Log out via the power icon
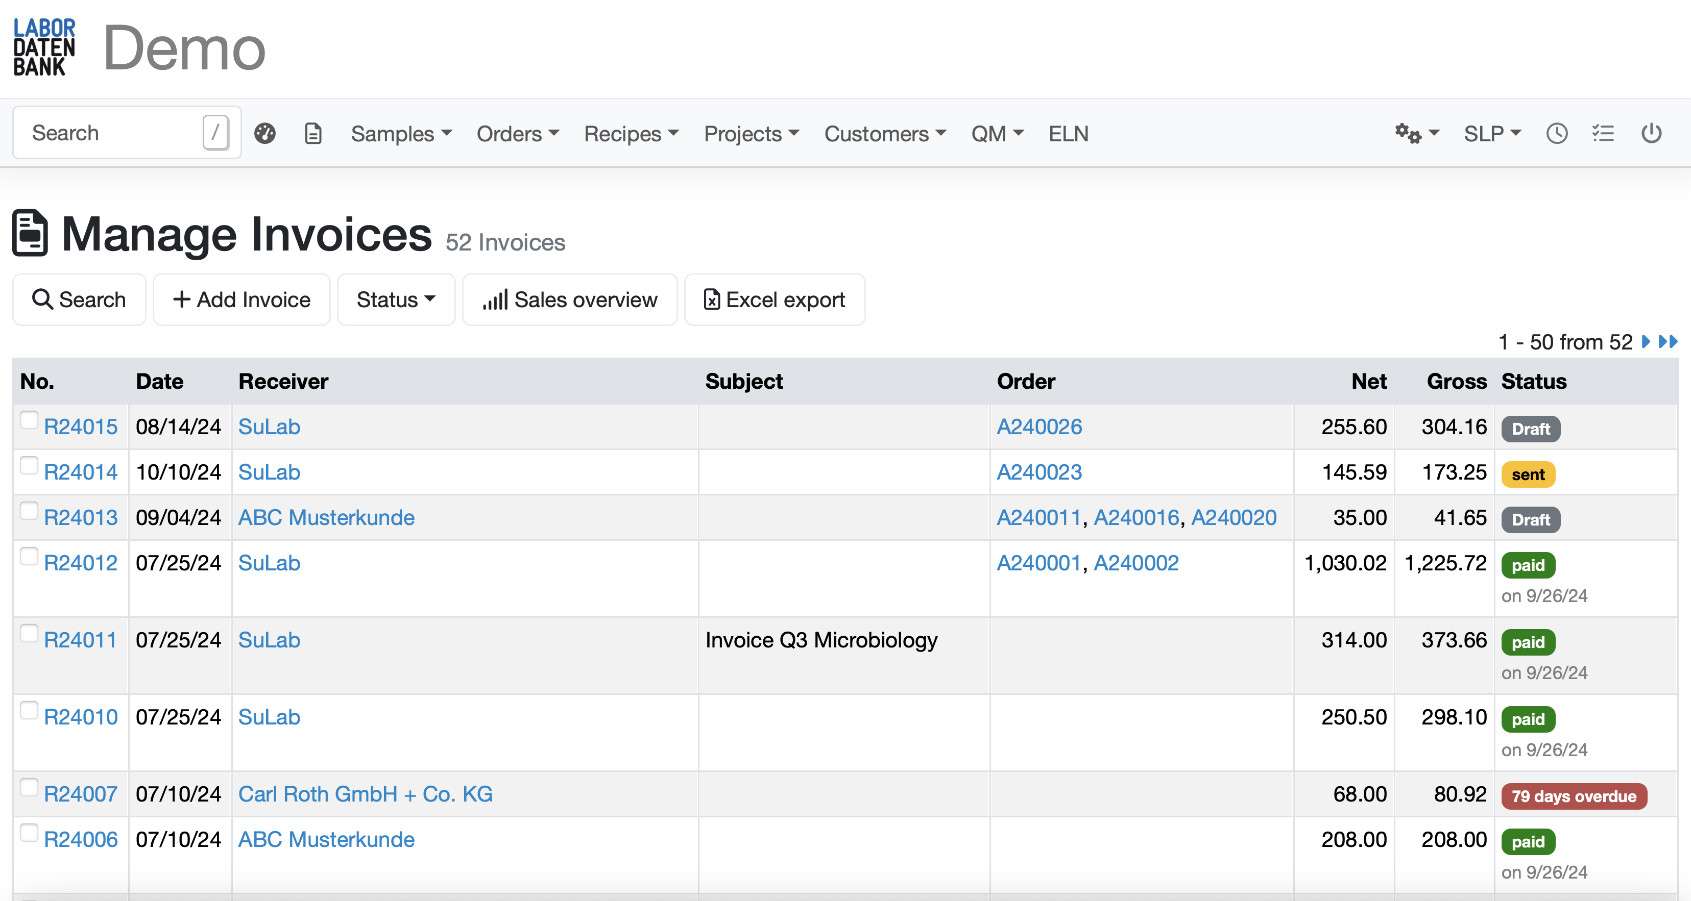The image size is (1691, 901). pyautogui.click(x=1652, y=133)
